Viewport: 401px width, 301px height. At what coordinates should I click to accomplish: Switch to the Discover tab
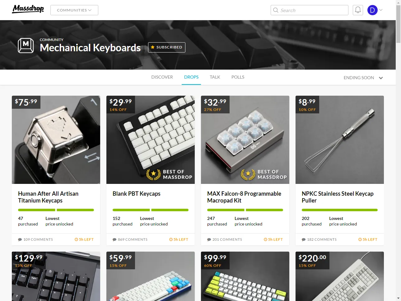(162, 77)
